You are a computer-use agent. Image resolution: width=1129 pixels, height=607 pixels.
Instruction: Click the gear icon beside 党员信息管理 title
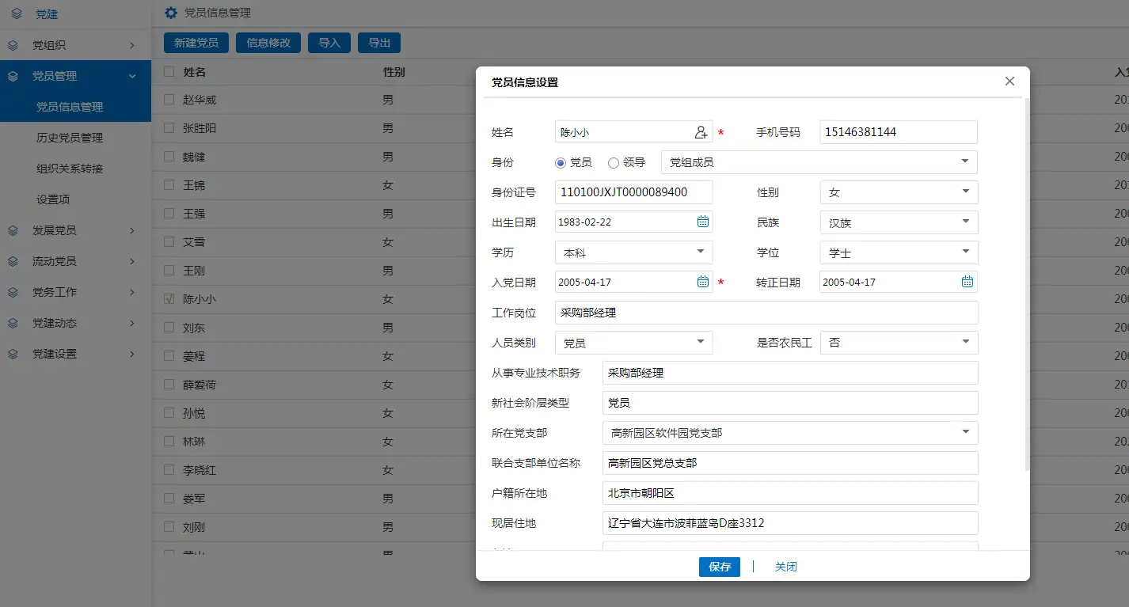tap(170, 13)
